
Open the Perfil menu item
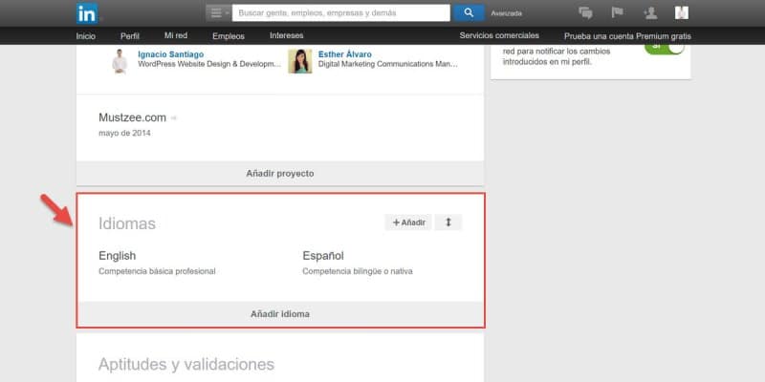pos(130,36)
